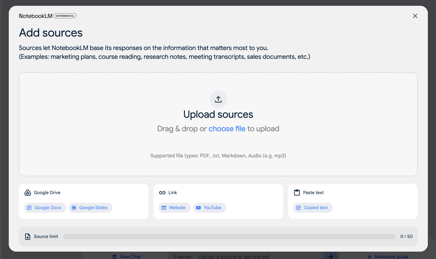
Task: Click the Upload sources heading
Action: coord(218,114)
